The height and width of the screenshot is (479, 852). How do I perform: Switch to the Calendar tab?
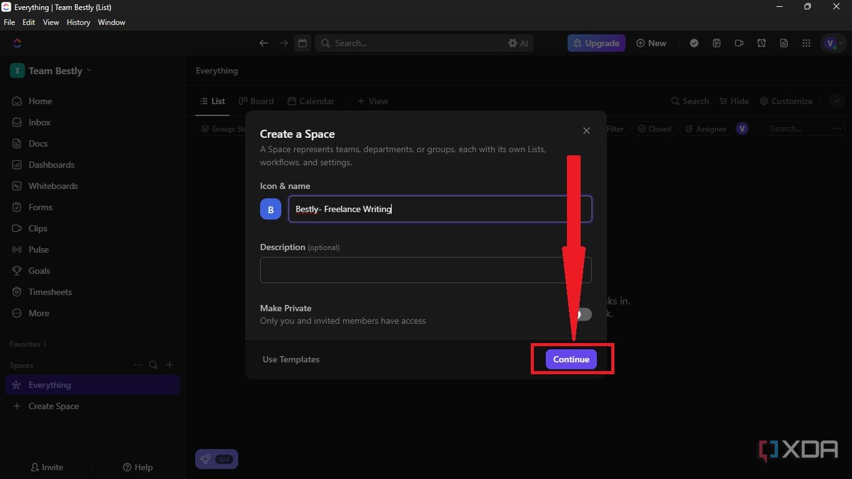pyautogui.click(x=311, y=101)
